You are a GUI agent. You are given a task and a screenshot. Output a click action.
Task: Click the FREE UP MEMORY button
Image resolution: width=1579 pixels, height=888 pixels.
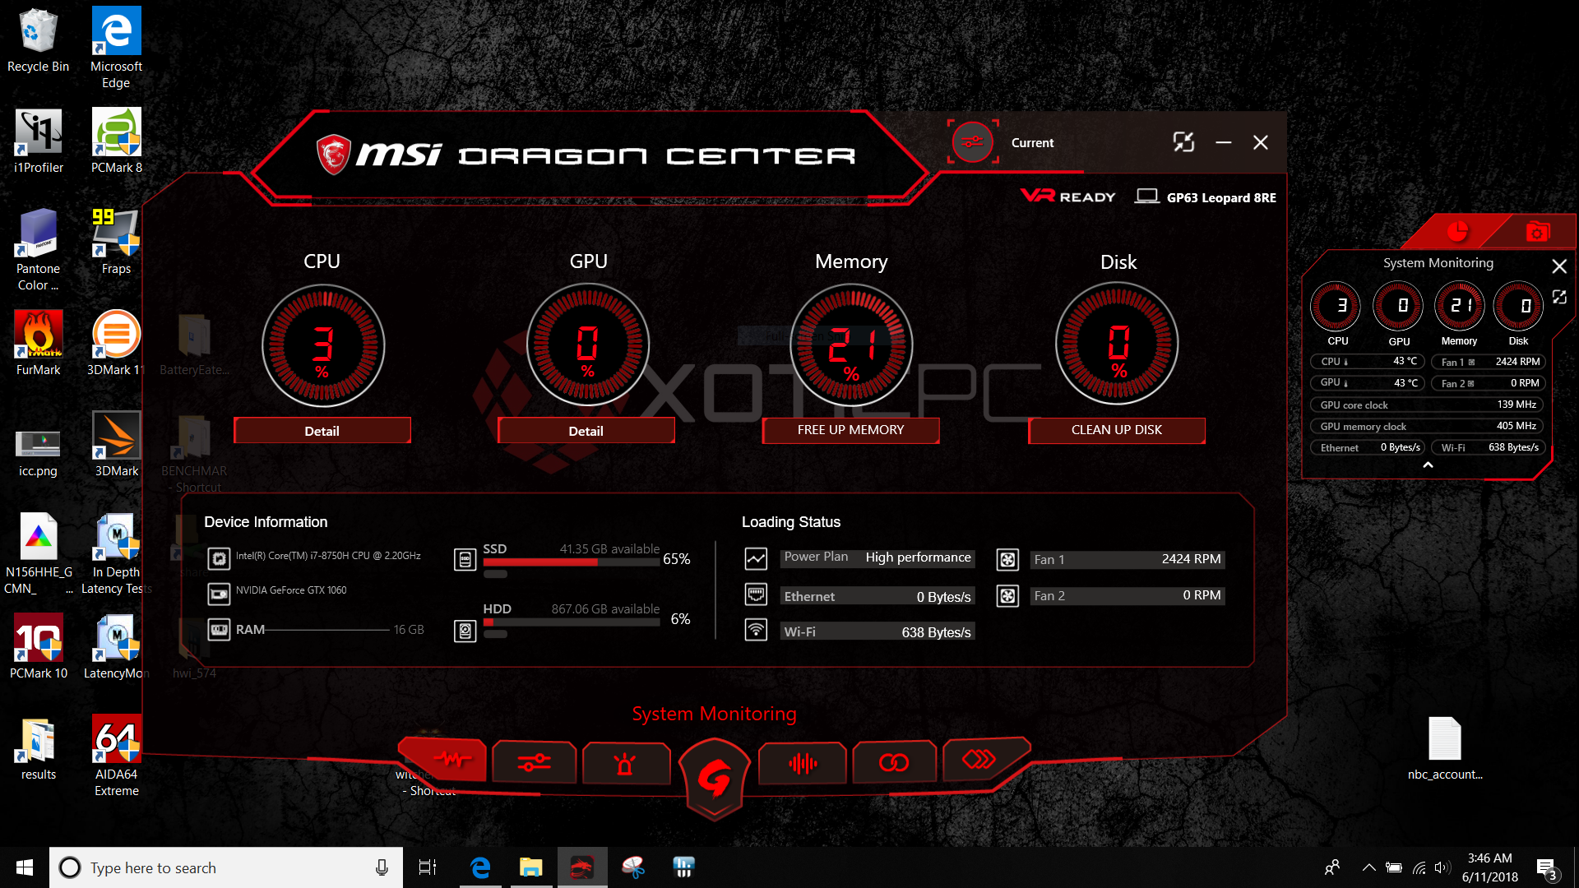[x=850, y=430]
